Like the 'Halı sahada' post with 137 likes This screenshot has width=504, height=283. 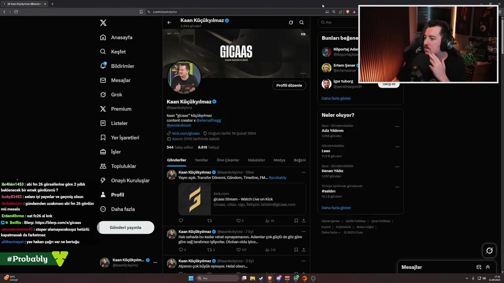tap(241, 250)
